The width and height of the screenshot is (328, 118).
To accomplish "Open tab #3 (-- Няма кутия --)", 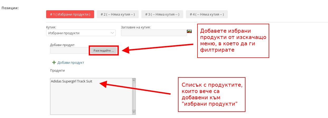I will 162,14.
